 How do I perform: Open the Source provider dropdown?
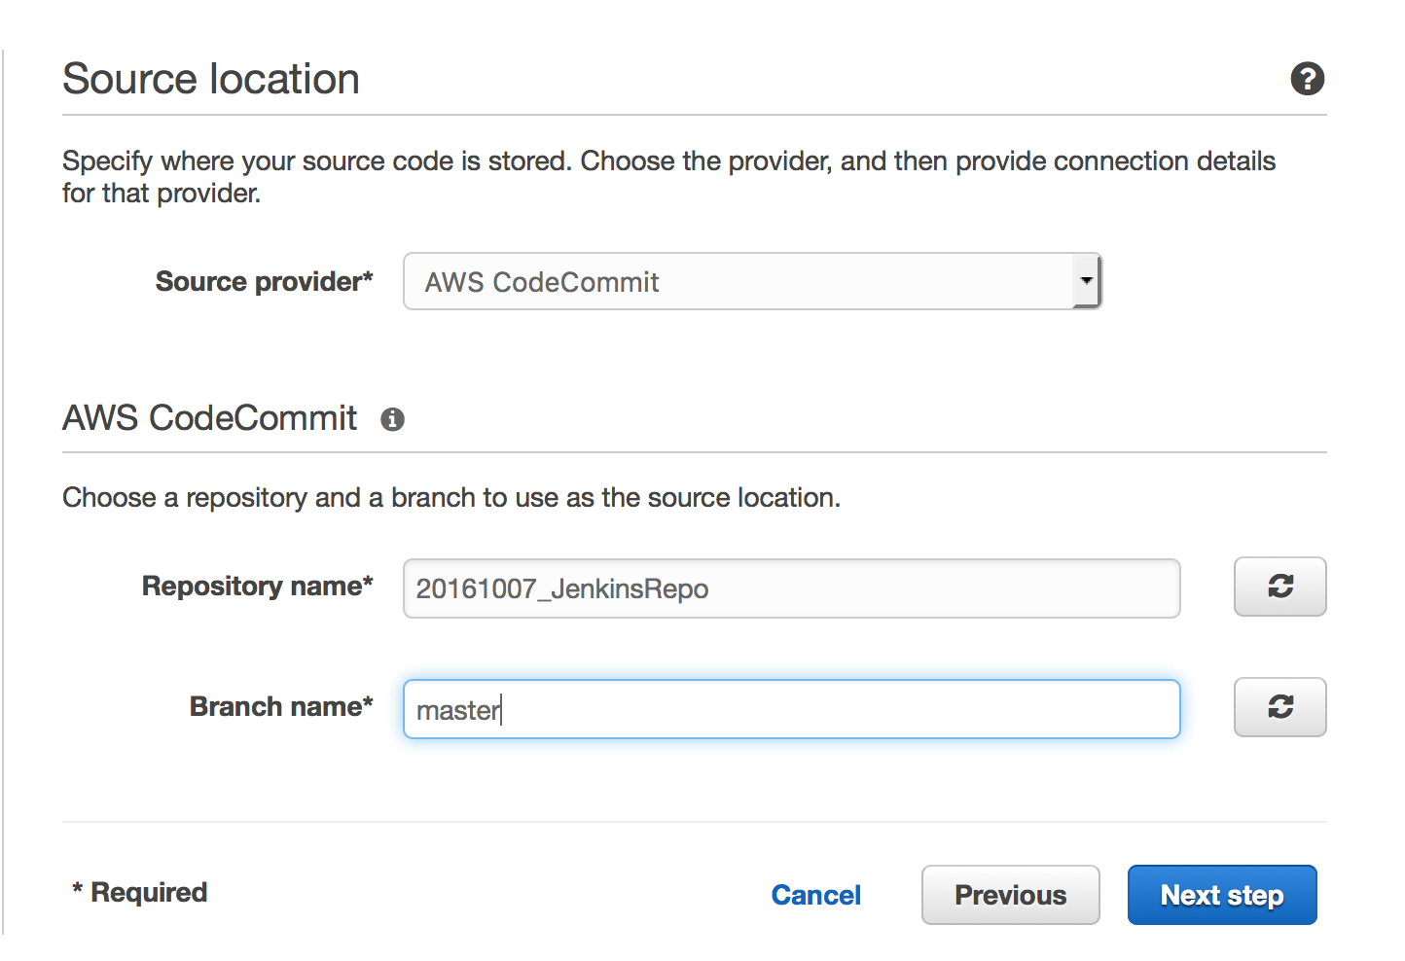point(752,282)
